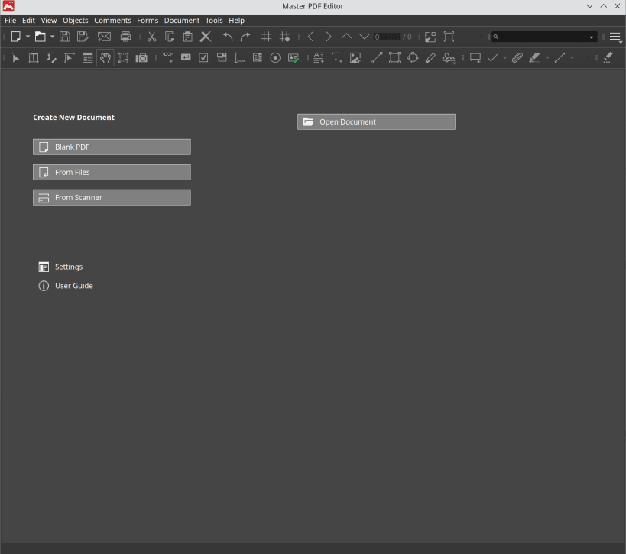This screenshot has height=554, width=626.
Task: Open the Document menu
Action: 182,21
